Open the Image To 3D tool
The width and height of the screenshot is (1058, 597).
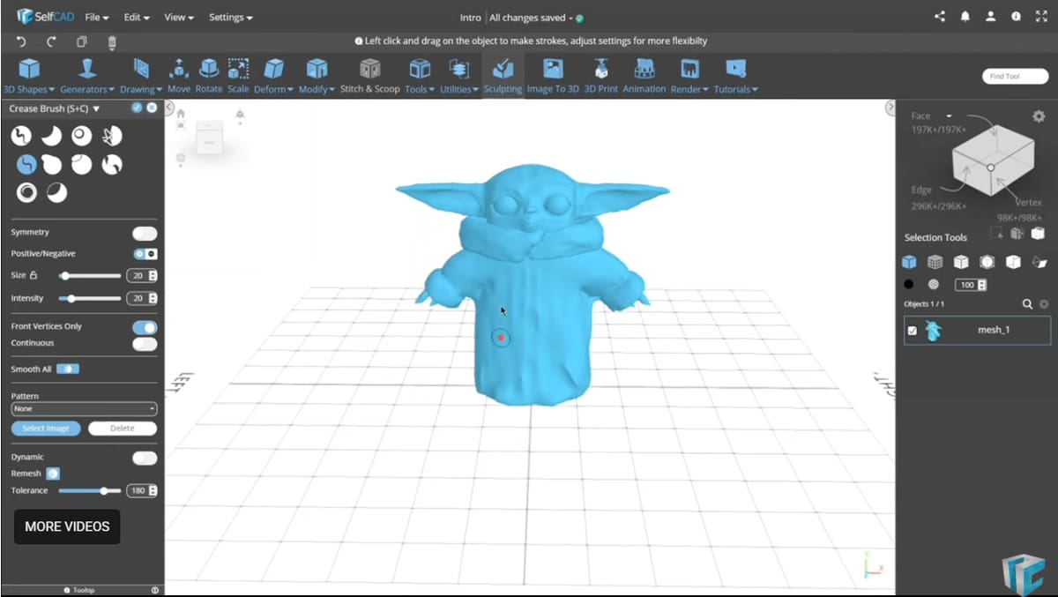[x=553, y=76]
